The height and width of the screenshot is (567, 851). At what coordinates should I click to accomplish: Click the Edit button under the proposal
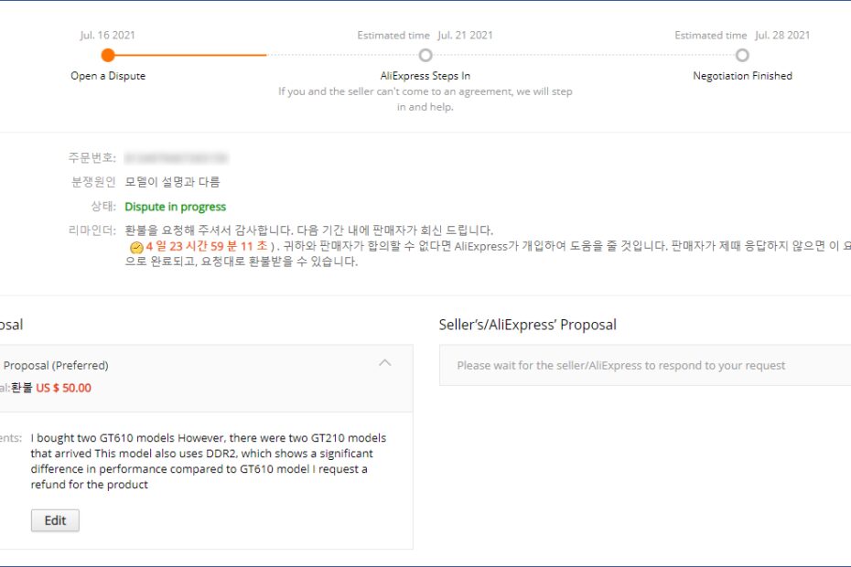[x=55, y=520]
